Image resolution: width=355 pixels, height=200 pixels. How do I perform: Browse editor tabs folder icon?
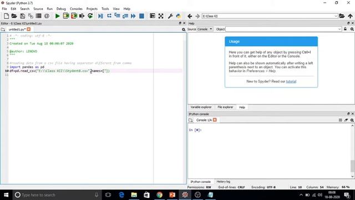[x=3, y=29]
